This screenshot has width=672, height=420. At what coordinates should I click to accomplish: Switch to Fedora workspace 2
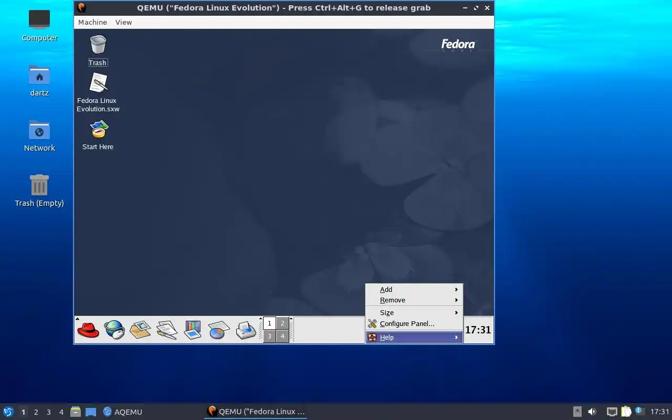pos(282,323)
